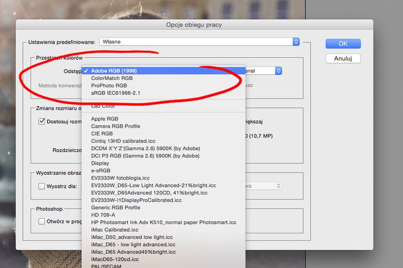Choose DCDM X'Y'Z' (Gamma 2.6) profile
The height and width of the screenshot is (268, 403).
coord(164,148)
